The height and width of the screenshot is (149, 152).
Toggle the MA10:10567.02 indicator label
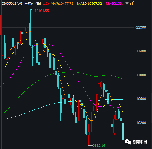[89, 4]
